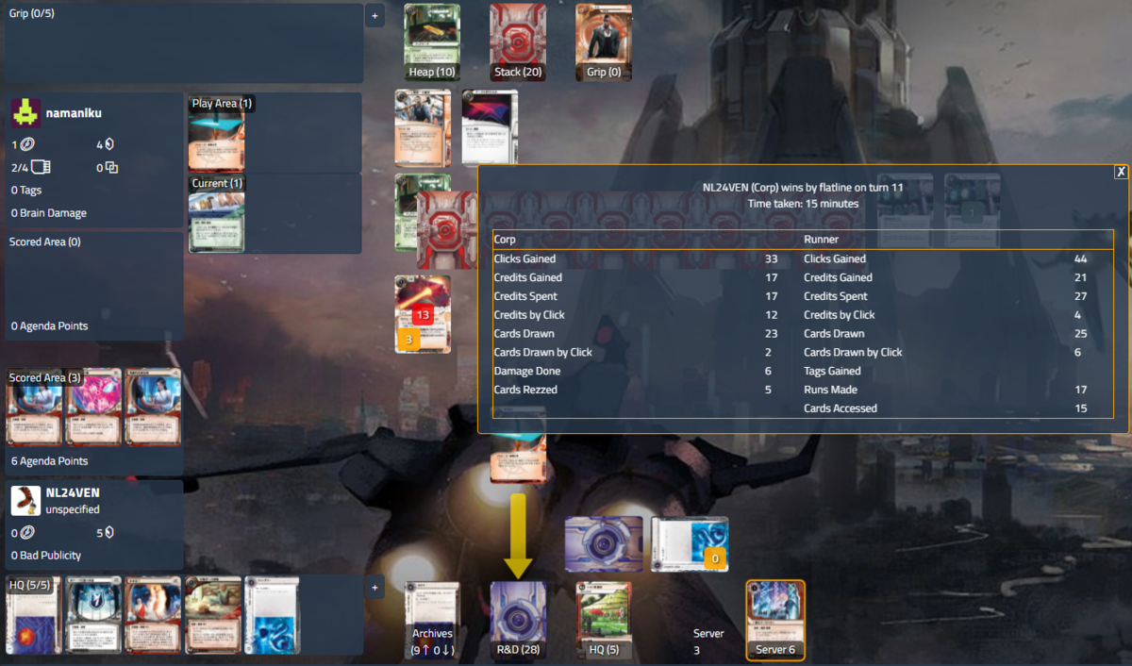Screen dimensions: 1132x666
Task: Click runner credits coin icon beside 1
Action: pyautogui.click(x=28, y=144)
